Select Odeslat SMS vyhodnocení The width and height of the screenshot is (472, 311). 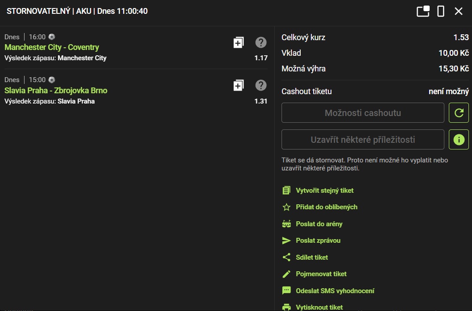[x=335, y=291]
